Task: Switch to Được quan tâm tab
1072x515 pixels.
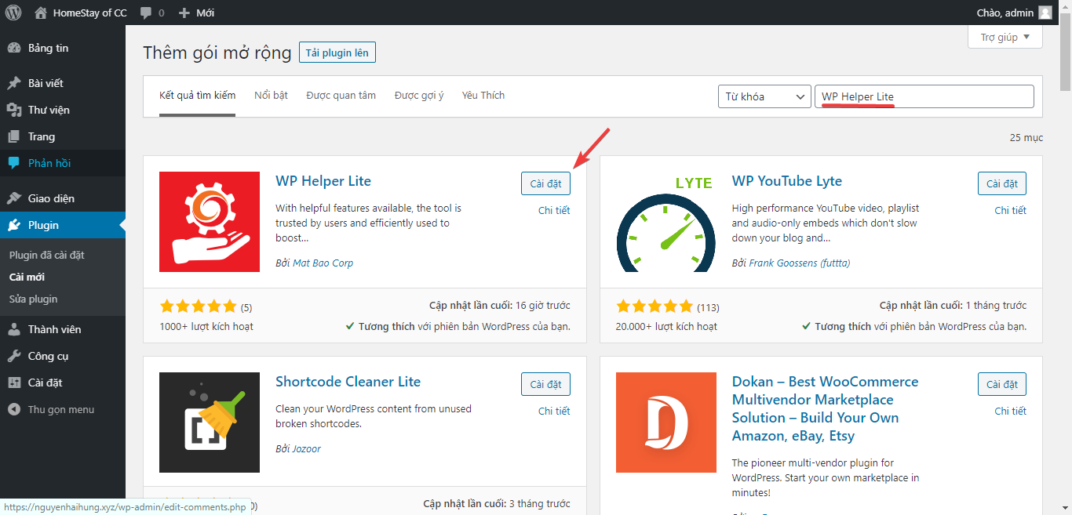Action: [341, 96]
